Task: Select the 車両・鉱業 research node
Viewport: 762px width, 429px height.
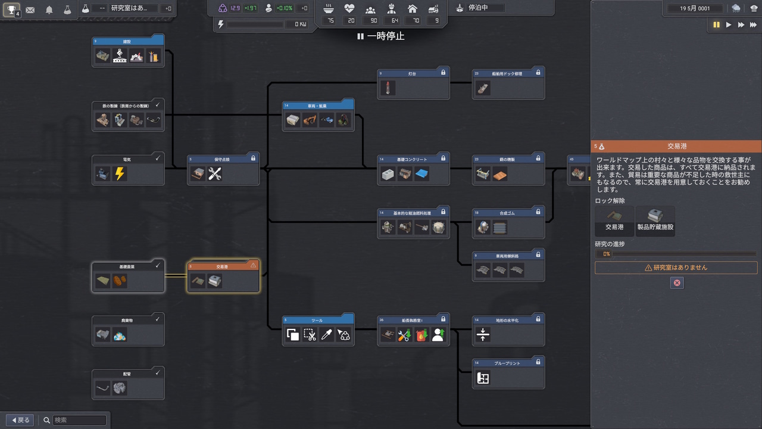Action: pyautogui.click(x=318, y=105)
